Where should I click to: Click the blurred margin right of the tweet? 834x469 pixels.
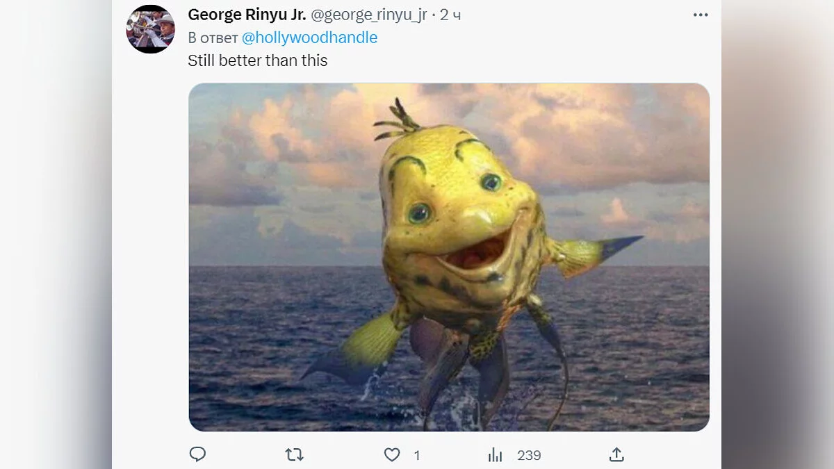point(778,236)
